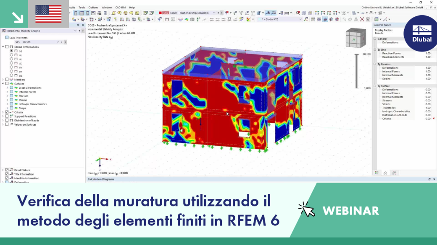This screenshot has height=245, width=437.
Task: Uncheck the Title Information checkbox
Action: [x=7, y=174]
